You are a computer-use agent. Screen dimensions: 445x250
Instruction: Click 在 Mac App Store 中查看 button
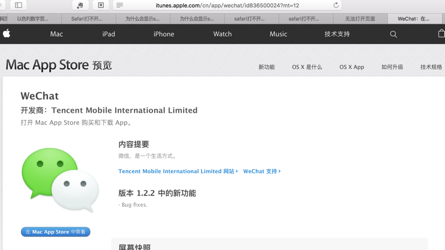[56, 232]
